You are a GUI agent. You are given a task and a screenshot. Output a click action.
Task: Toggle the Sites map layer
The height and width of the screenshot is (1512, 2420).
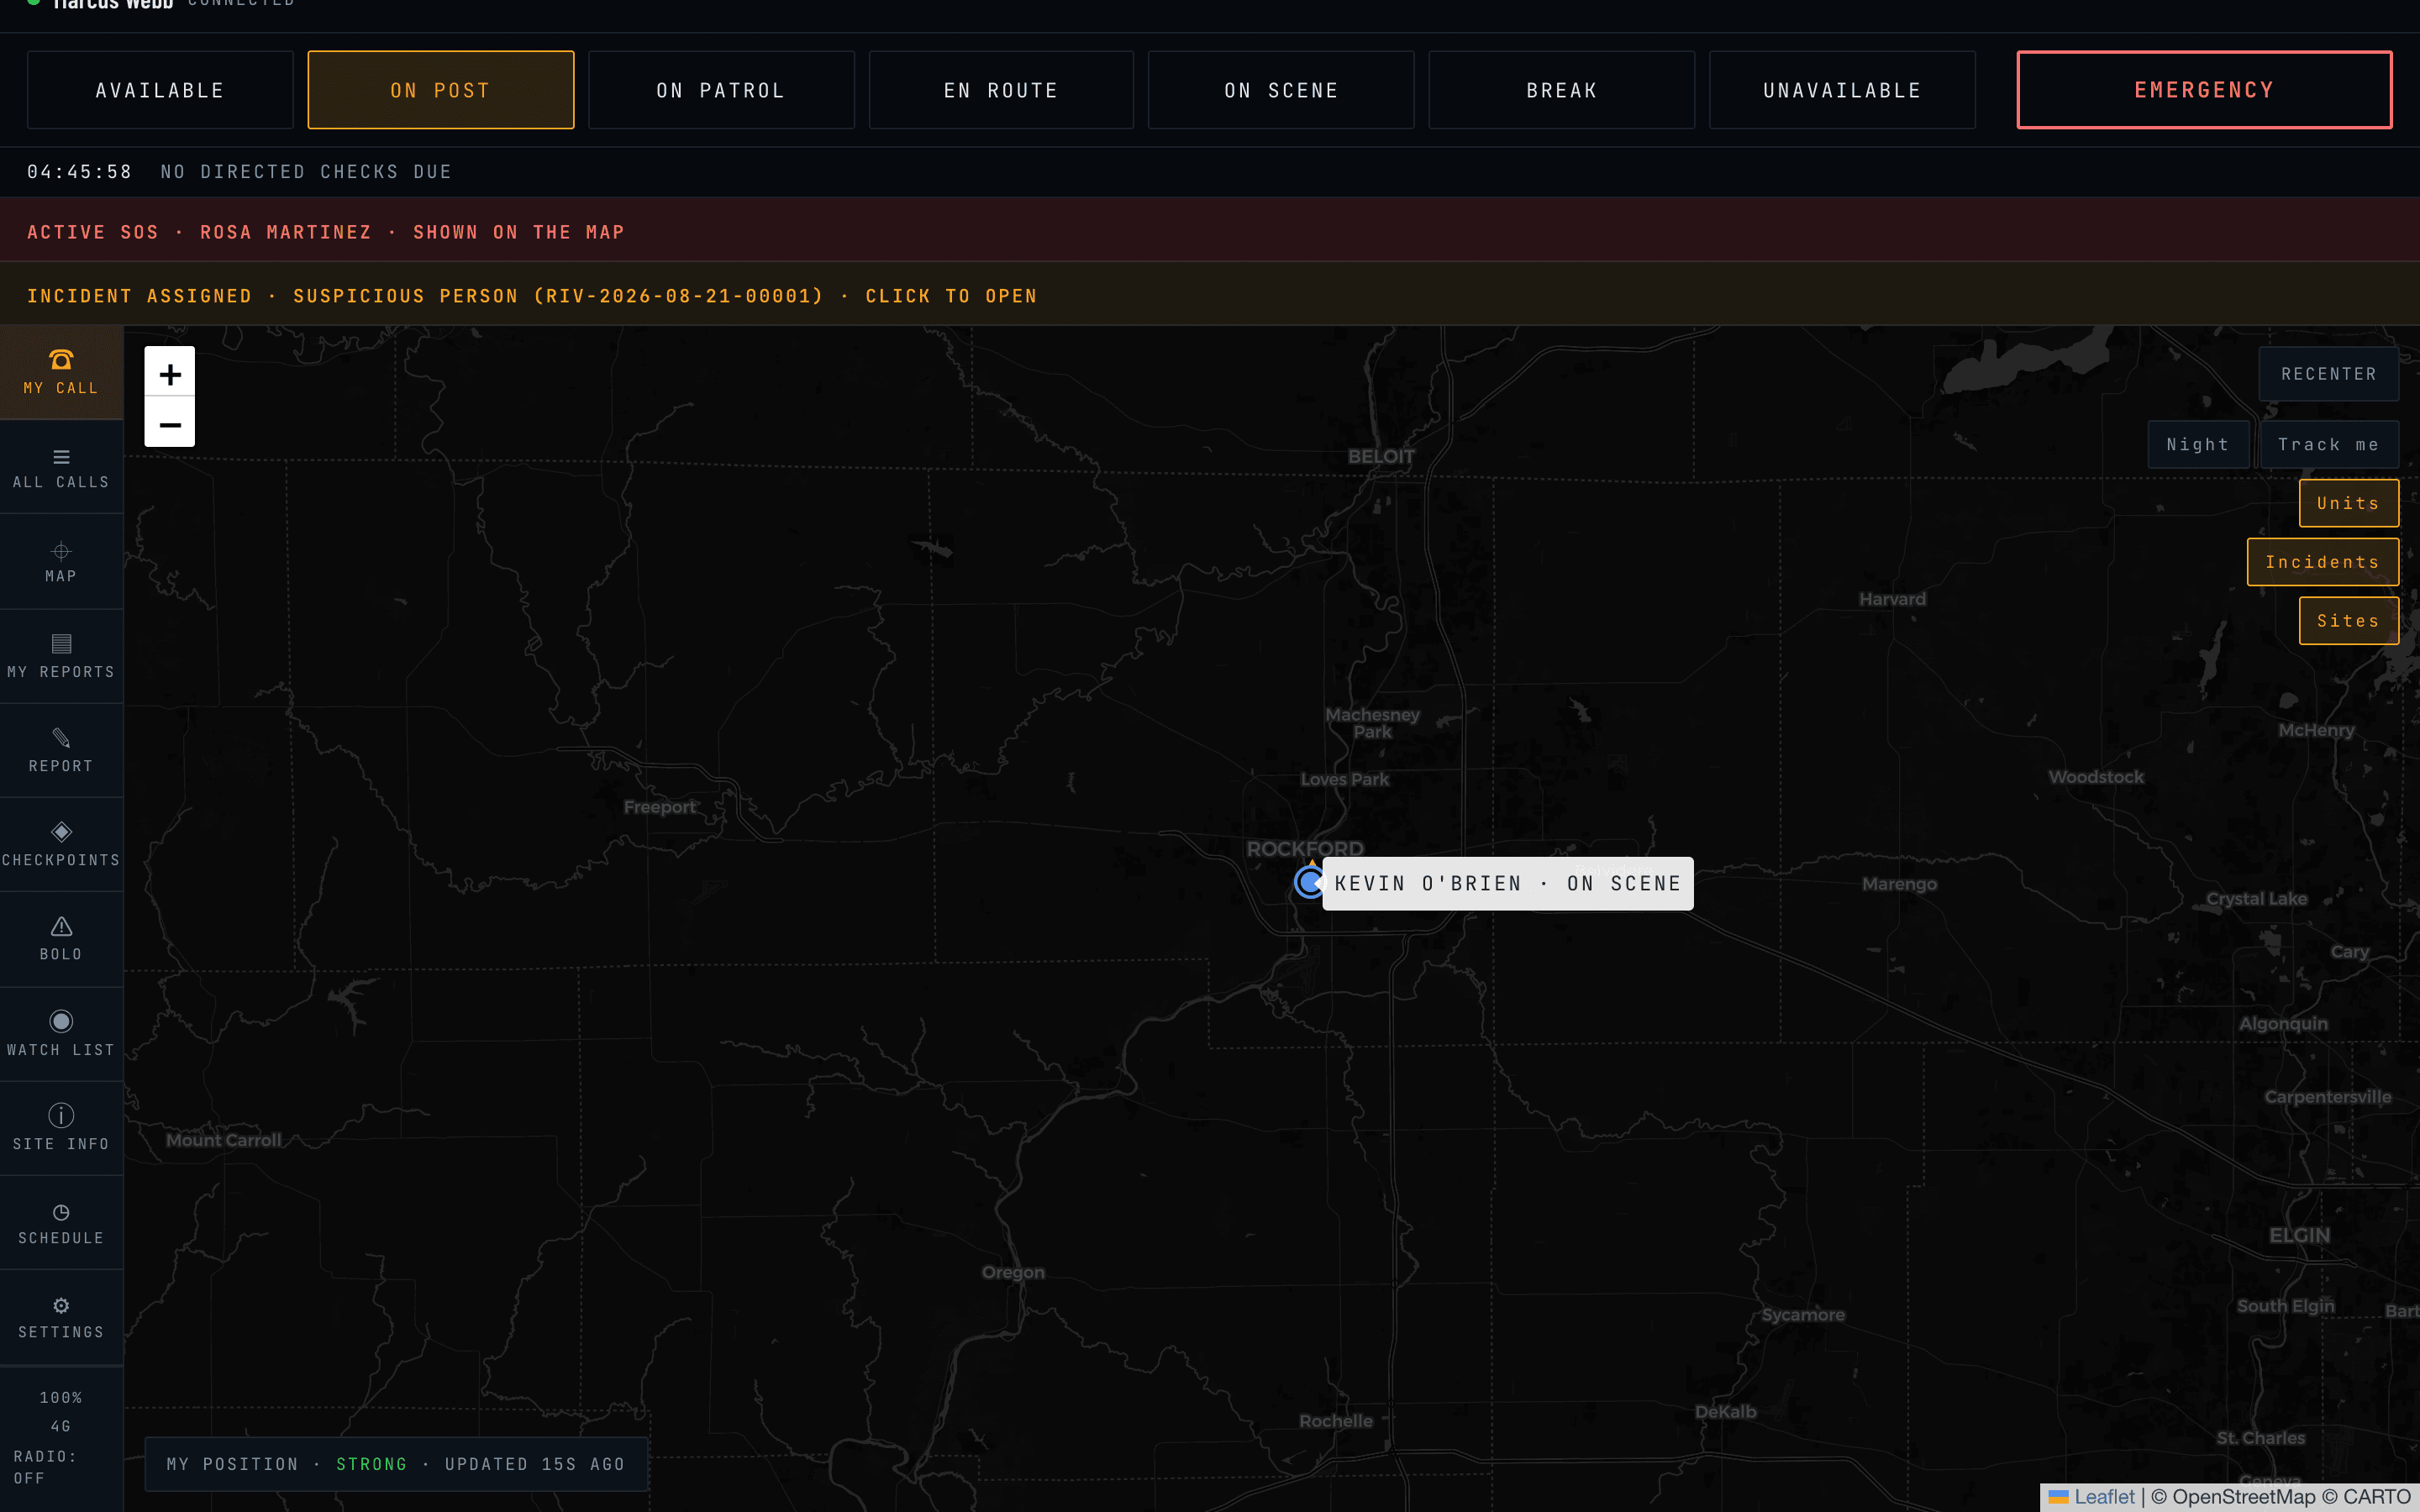[x=2348, y=621]
